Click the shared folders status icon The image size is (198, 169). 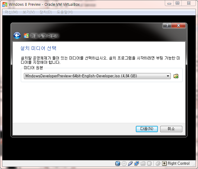click(x=143, y=164)
